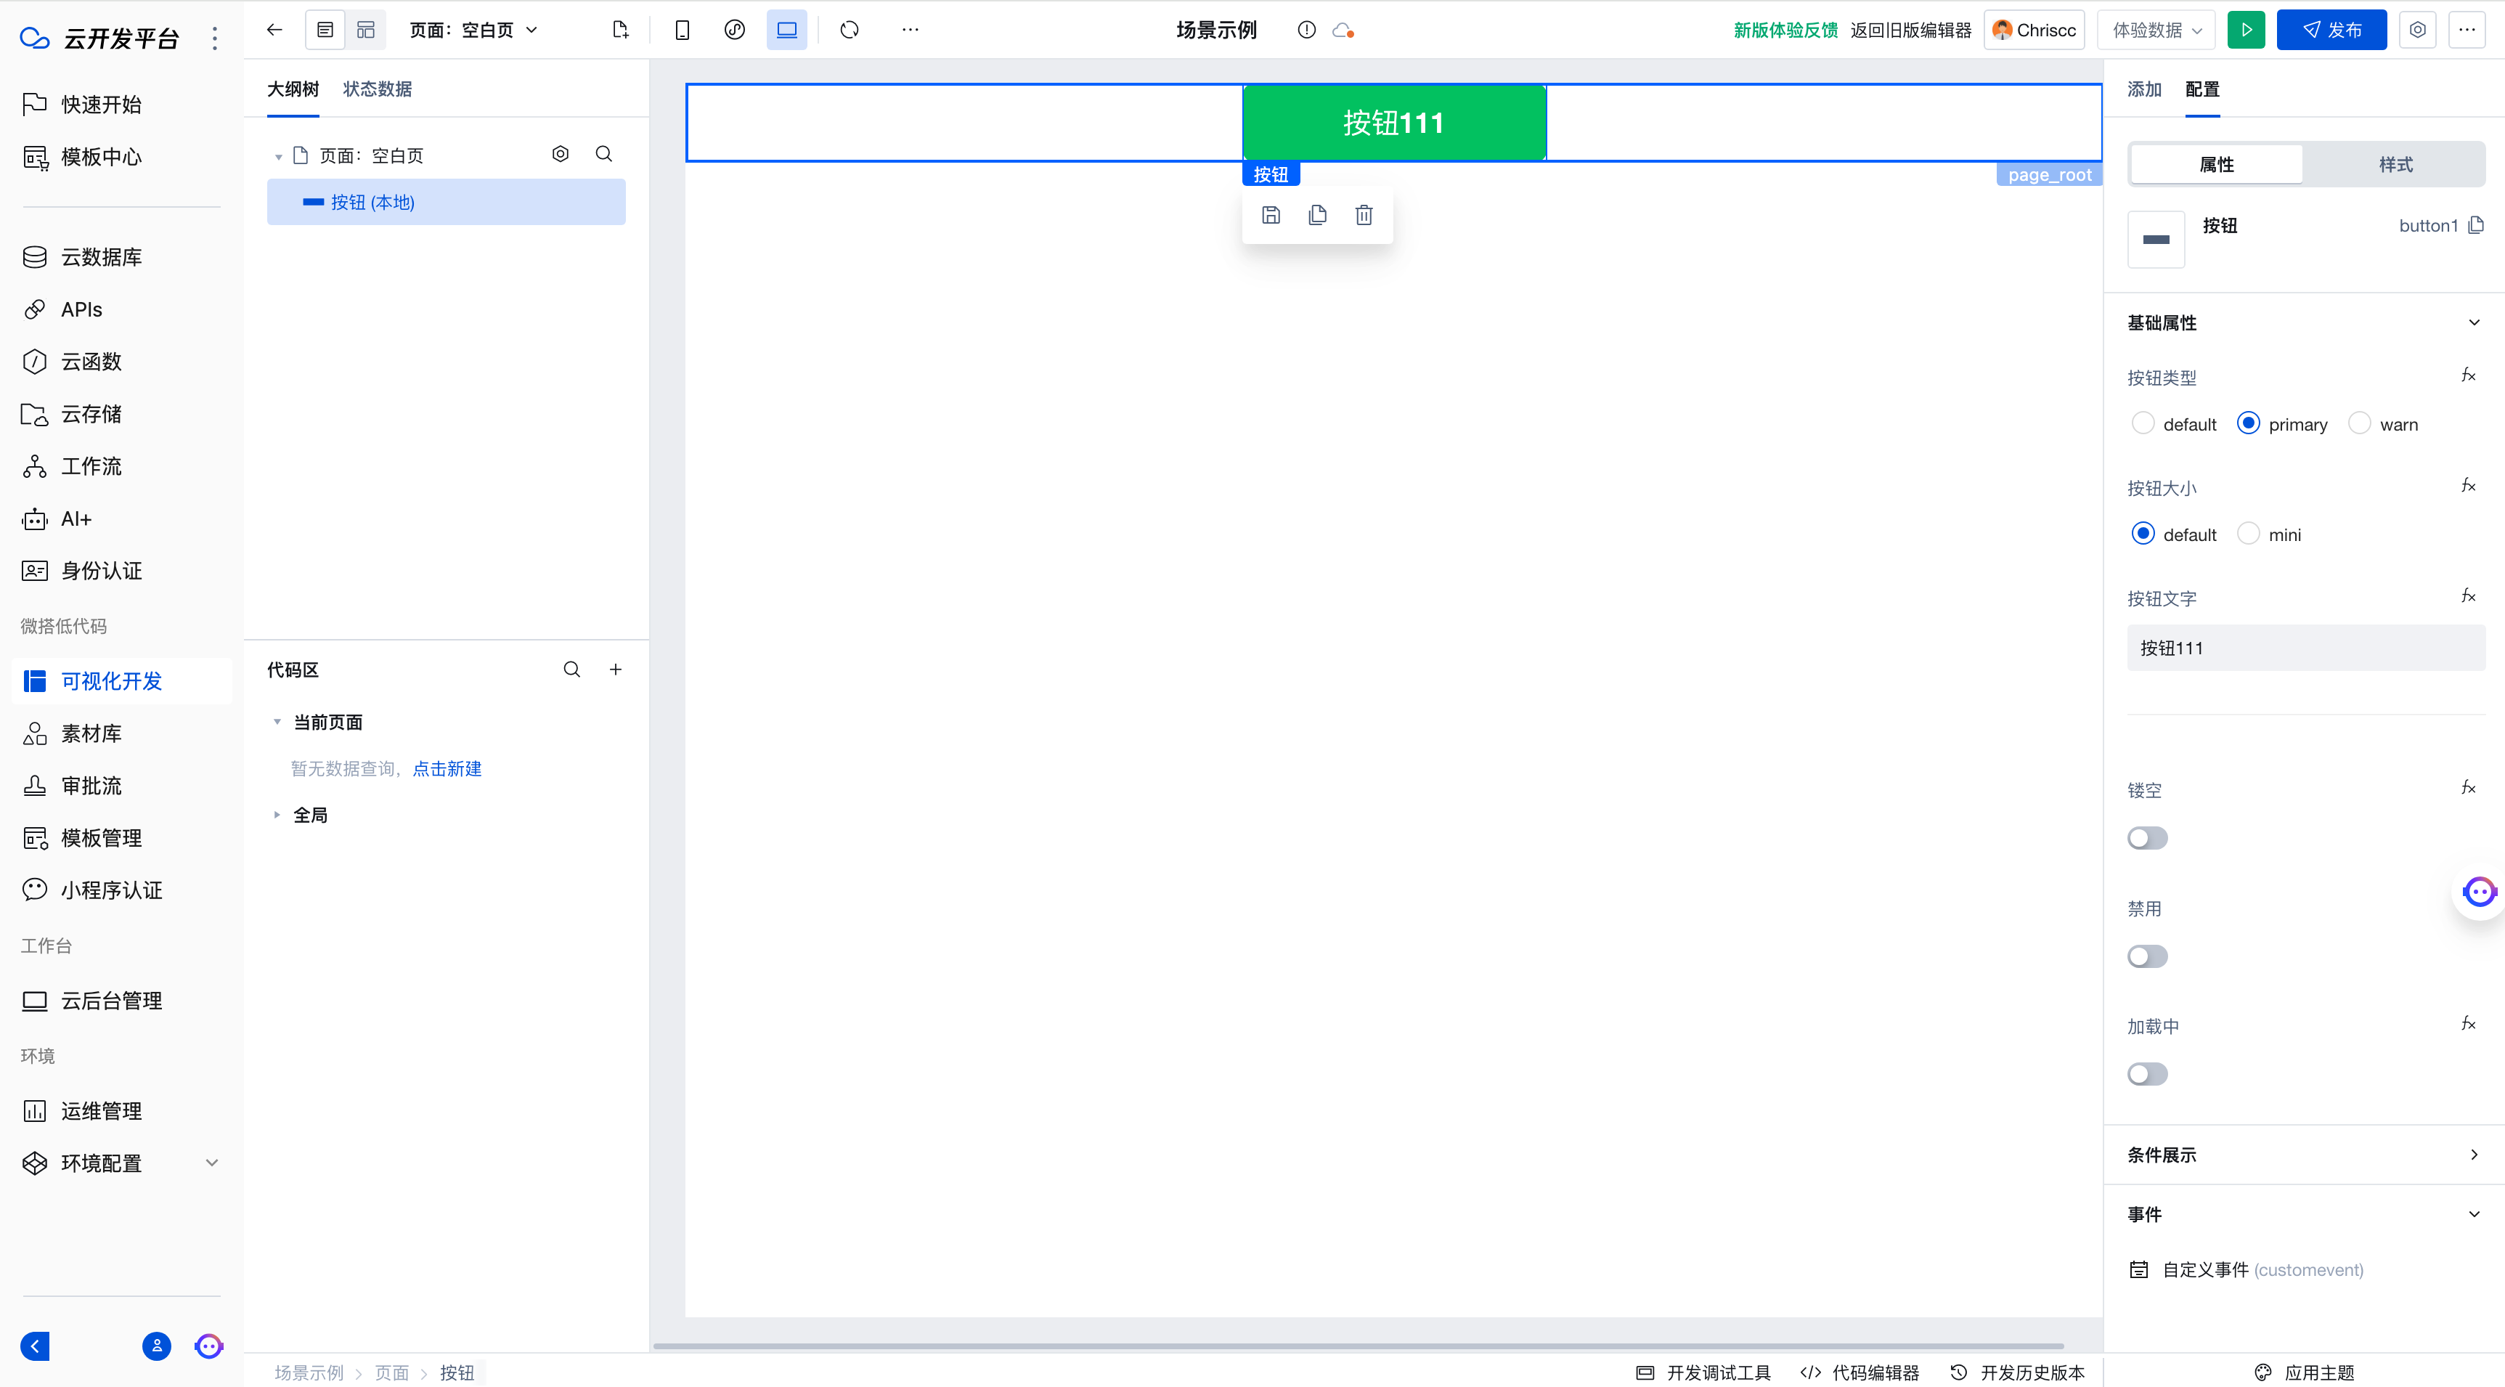
Task: Switch to the 状态数据 tab
Action: (378, 89)
